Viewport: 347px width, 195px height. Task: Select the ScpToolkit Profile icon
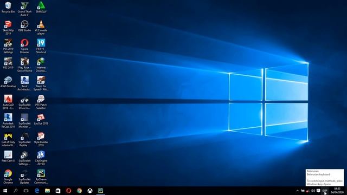click(24, 139)
